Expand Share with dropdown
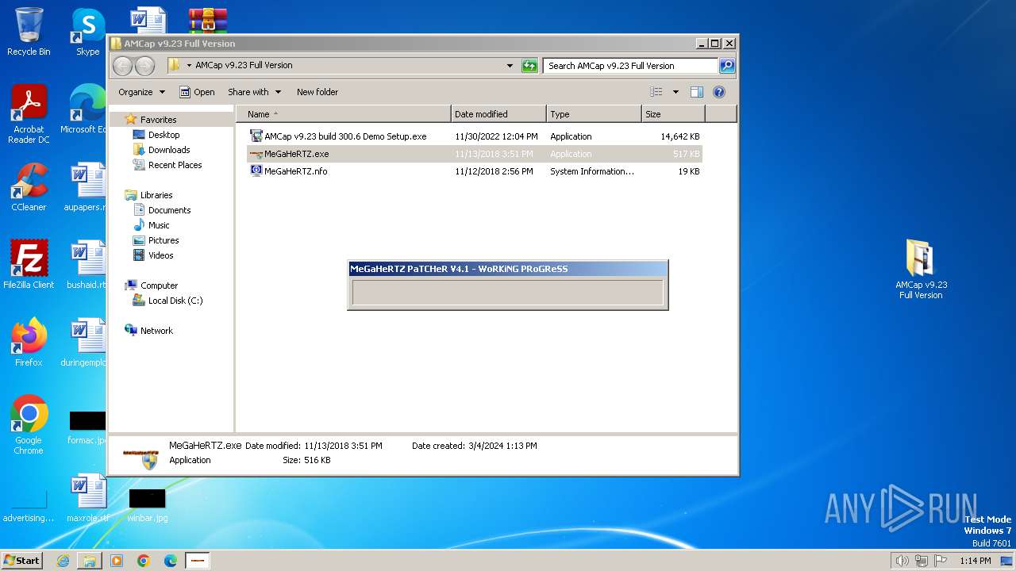Viewport: 1016px width, 571px height. click(255, 92)
